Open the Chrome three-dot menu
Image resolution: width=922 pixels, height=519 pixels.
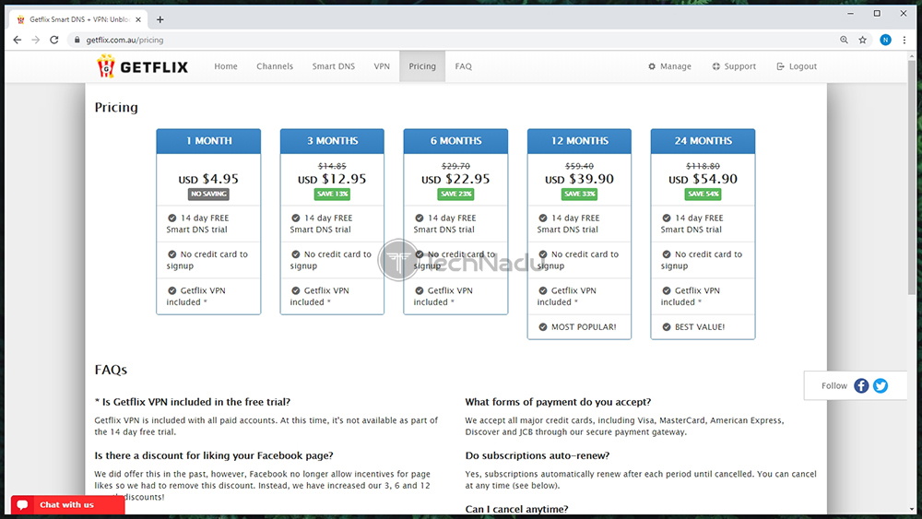point(904,40)
